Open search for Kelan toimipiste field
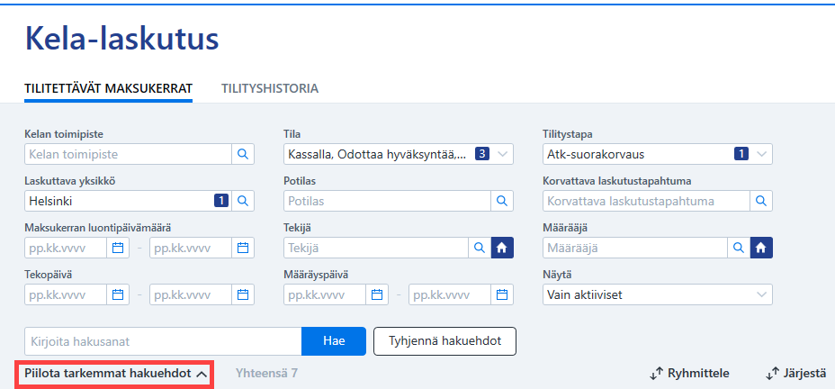Screen dimensions: 835x389 tap(243, 154)
